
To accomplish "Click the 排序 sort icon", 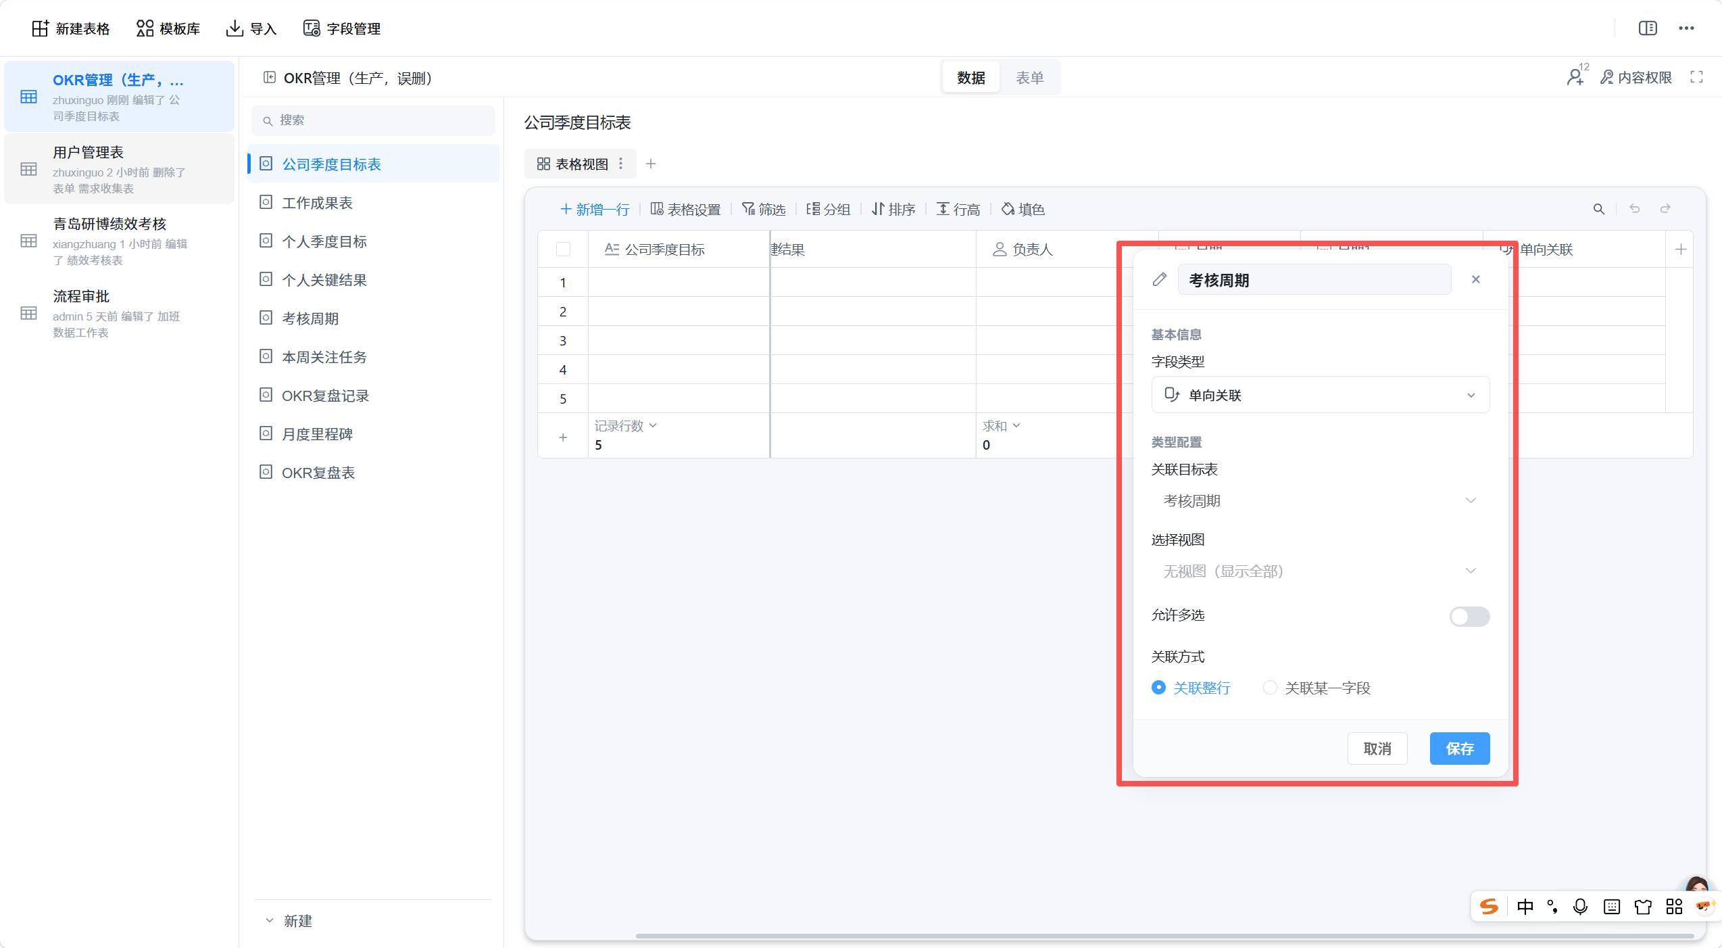I will (x=878, y=210).
